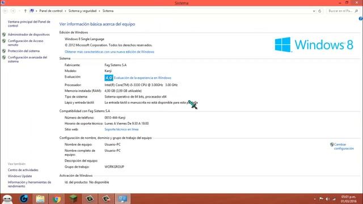Click the control panel icon in address bar

click(32, 11)
